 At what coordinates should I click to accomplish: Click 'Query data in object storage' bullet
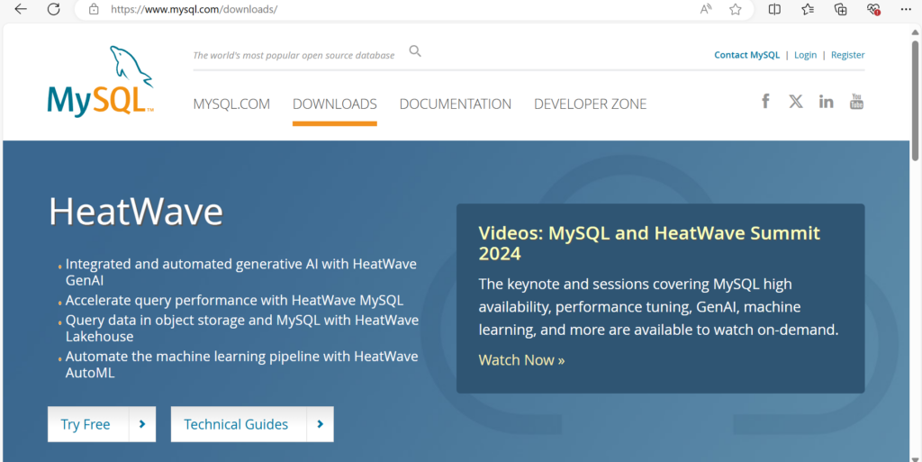(x=242, y=328)
